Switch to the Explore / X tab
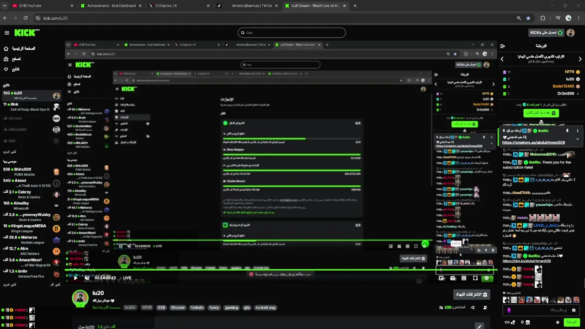 [178, 5]
